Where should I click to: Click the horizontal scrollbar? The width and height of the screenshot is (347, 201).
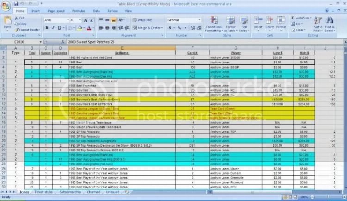point(252,192)
